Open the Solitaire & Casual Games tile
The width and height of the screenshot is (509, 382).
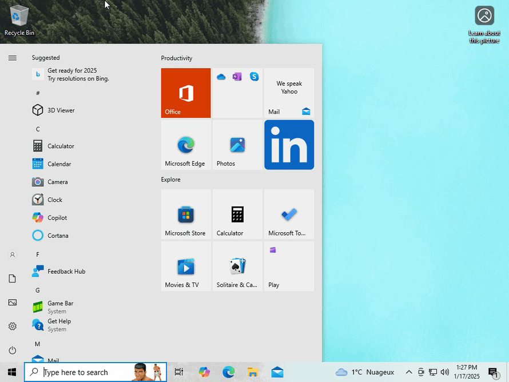coord(237,266)
